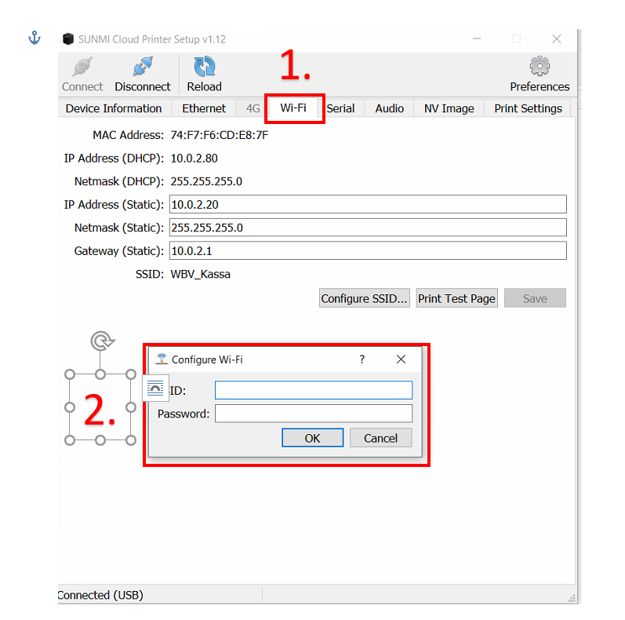This screenshot has width=625, height=620.
Task: Click the IP Address (Static) field
Action: [x=367, y=205]
